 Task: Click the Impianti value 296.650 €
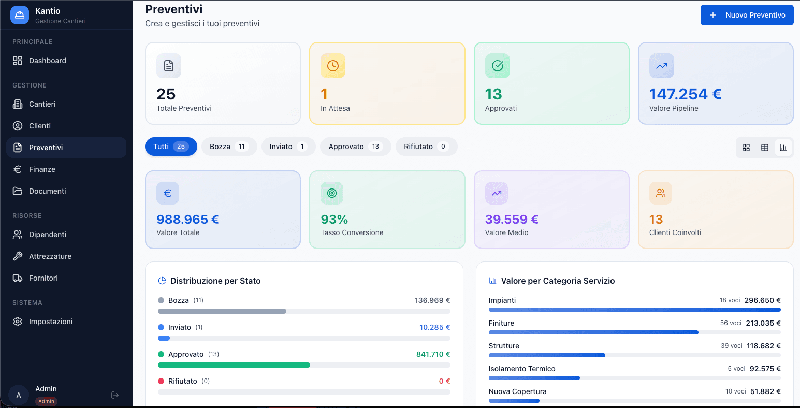point(763,300)
